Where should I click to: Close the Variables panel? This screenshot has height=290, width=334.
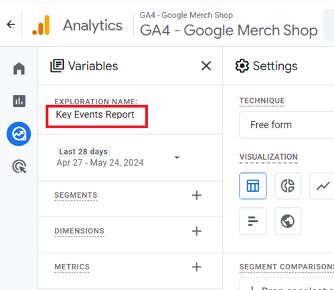click(206, 66)
